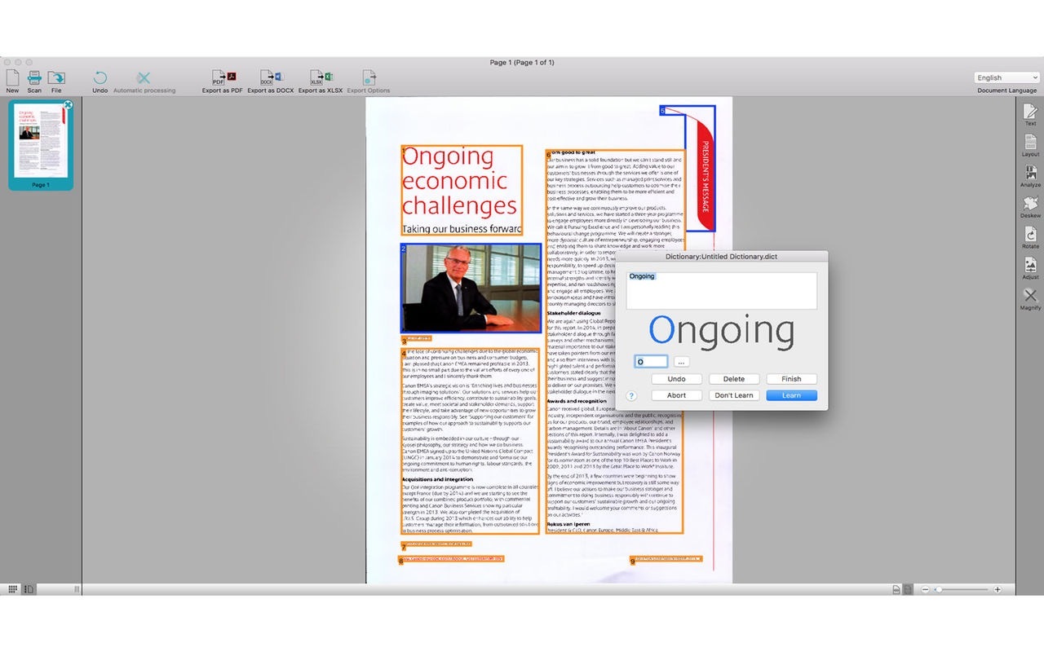This screenshot has height=652, width=1044.
Task: Click Export as PDF icon
Action: (223, 78)
